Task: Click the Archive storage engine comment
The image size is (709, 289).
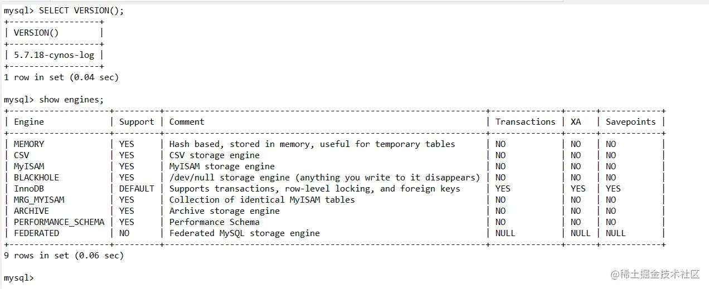Action: tap(225, 211)
